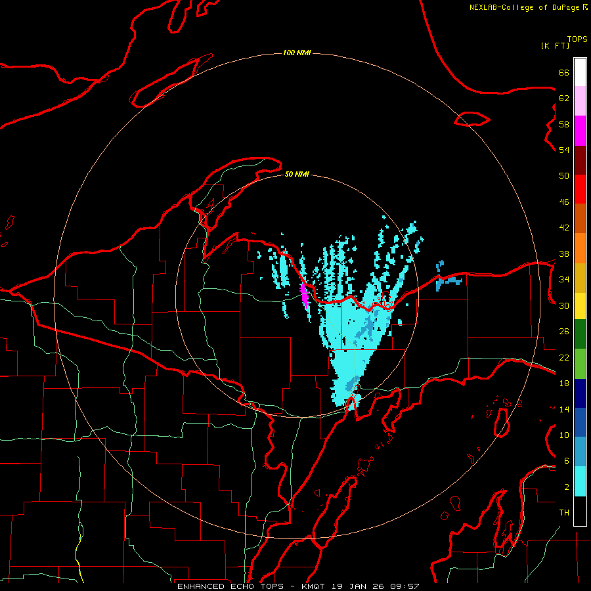This screenshot has height=591, width=591.
Task: Click the 54 legend value
Action: tap(564, 150)
